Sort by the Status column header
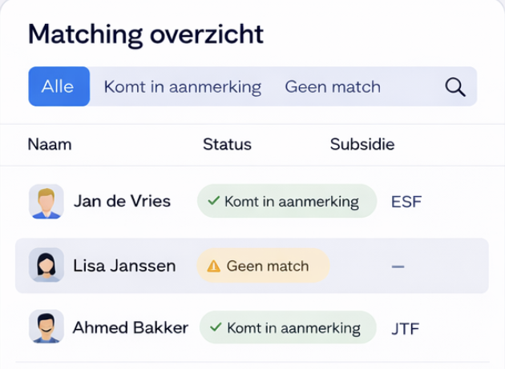Image resolution: width=505 pixels, height=369 pixels. 227,144
